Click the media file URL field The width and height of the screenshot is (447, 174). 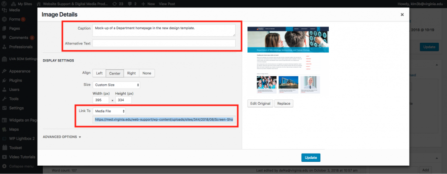164,120
